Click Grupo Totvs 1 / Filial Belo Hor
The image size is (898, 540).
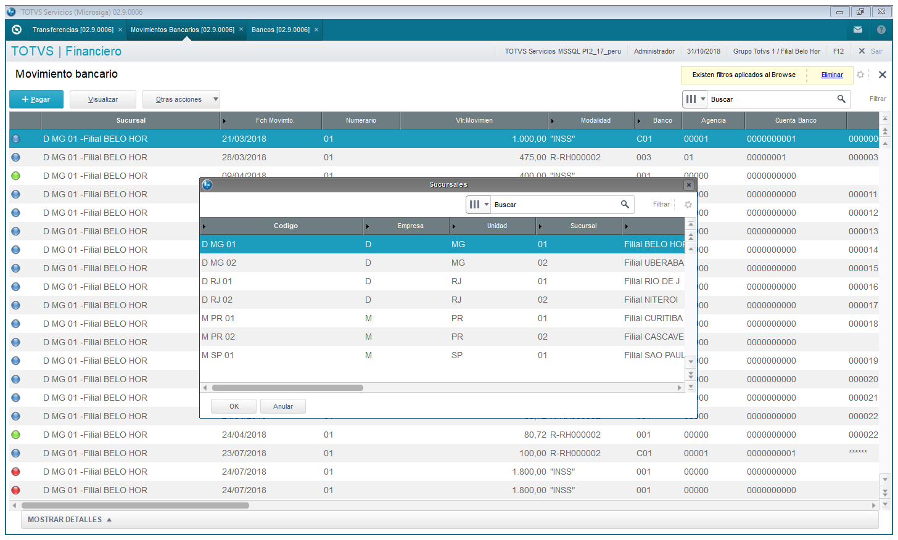click(776, 51)
